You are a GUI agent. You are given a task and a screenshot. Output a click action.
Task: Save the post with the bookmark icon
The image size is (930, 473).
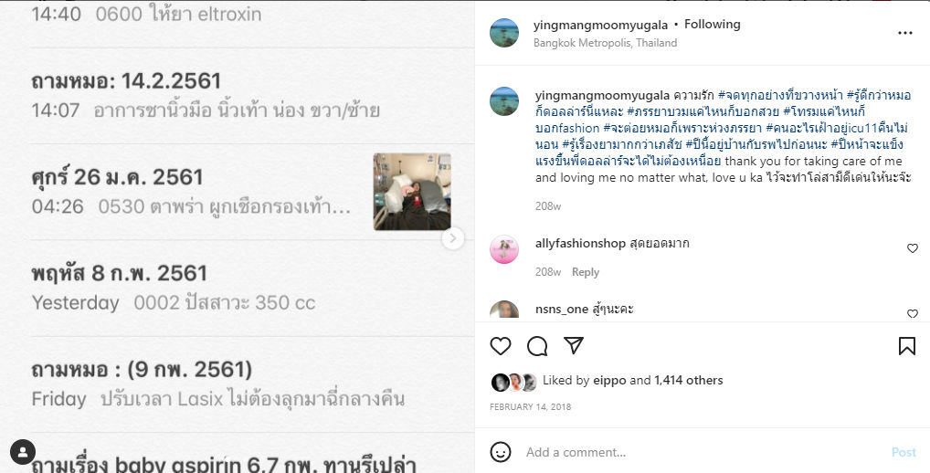pyautogui.click(x=907, y=346)
